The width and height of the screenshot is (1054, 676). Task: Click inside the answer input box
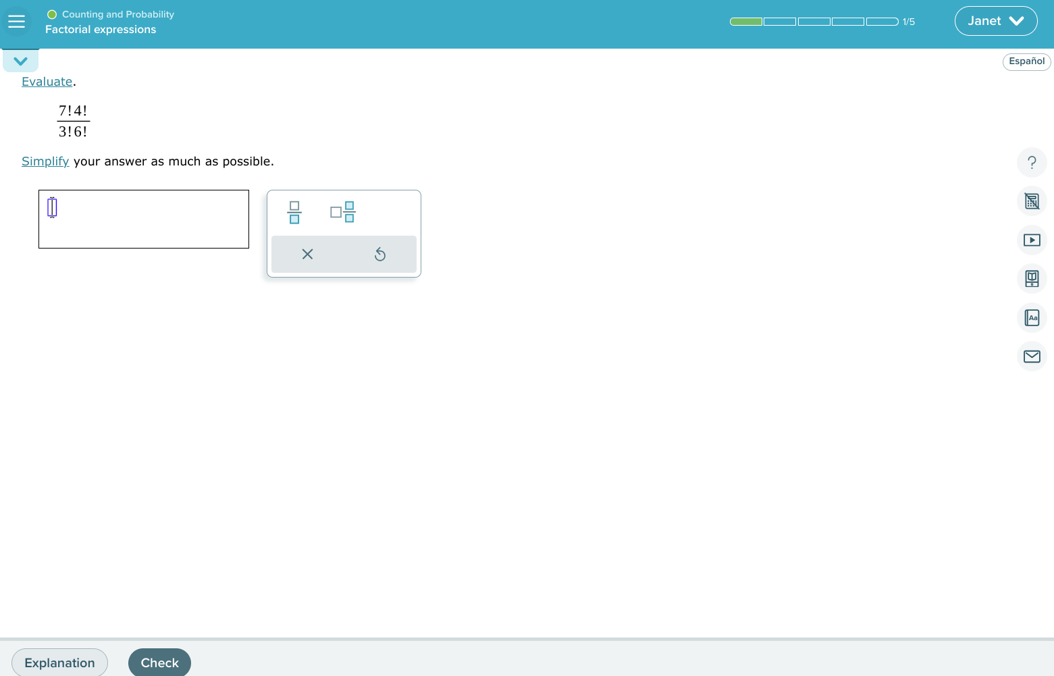click(143, 219)
